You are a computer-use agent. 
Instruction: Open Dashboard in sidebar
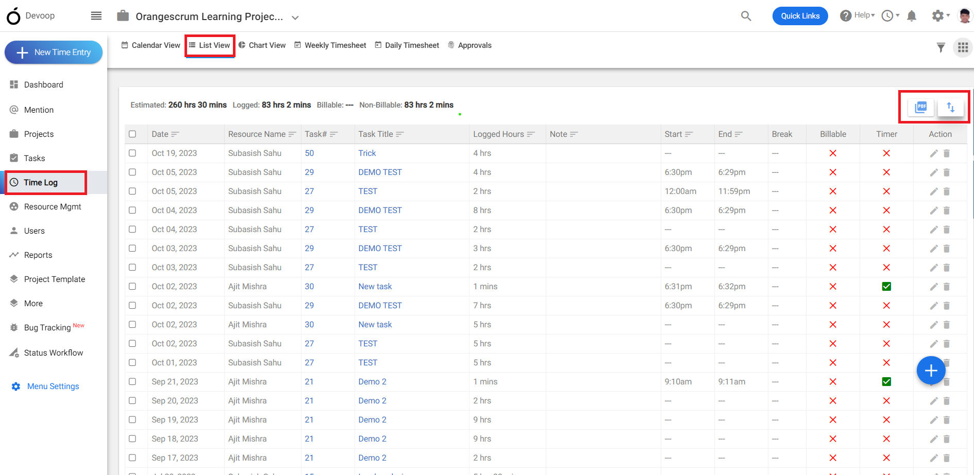[37, 85]
